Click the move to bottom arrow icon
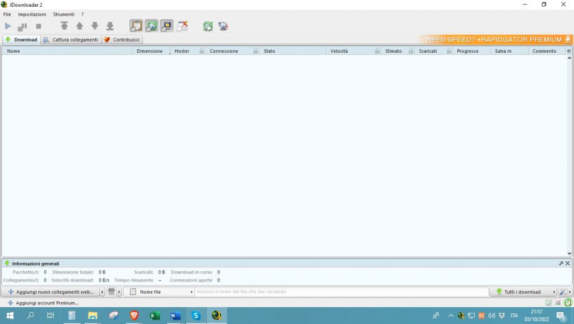The height and width of the screenshot is (324, 574). [110, 26]
